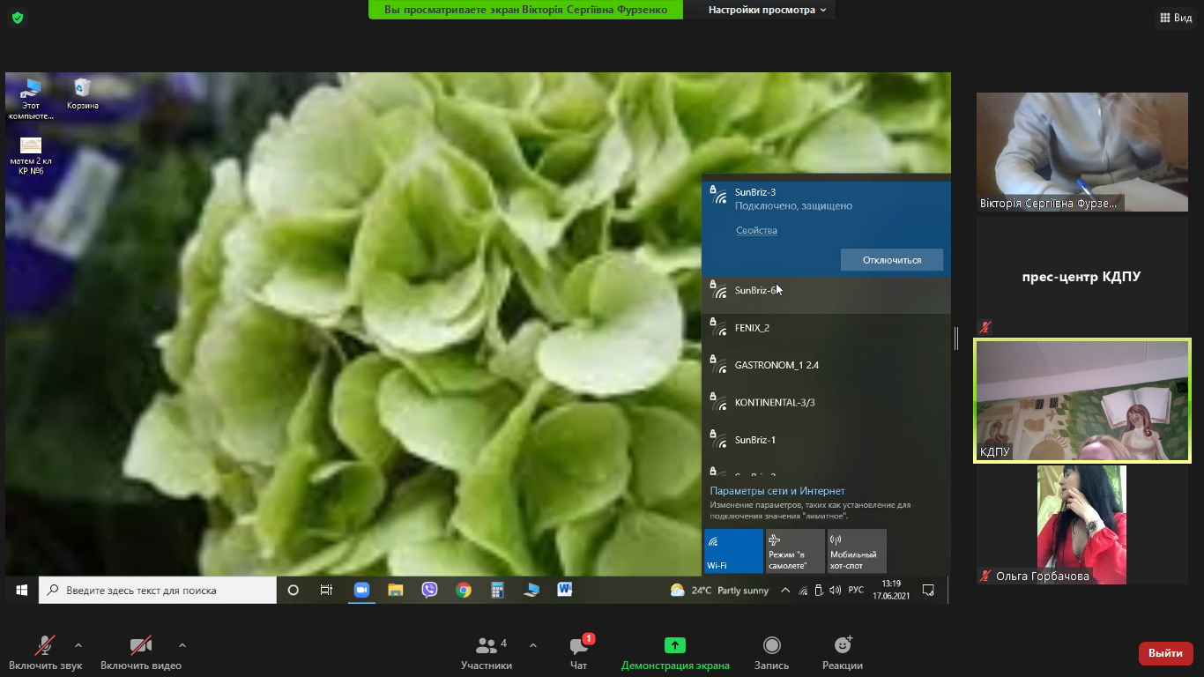Click the Отключиться disconnect button
This screenshot has width=1204, height=677.
892,260
